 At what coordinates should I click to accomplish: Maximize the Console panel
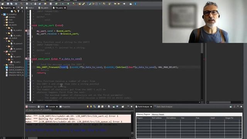click(132, 107)
